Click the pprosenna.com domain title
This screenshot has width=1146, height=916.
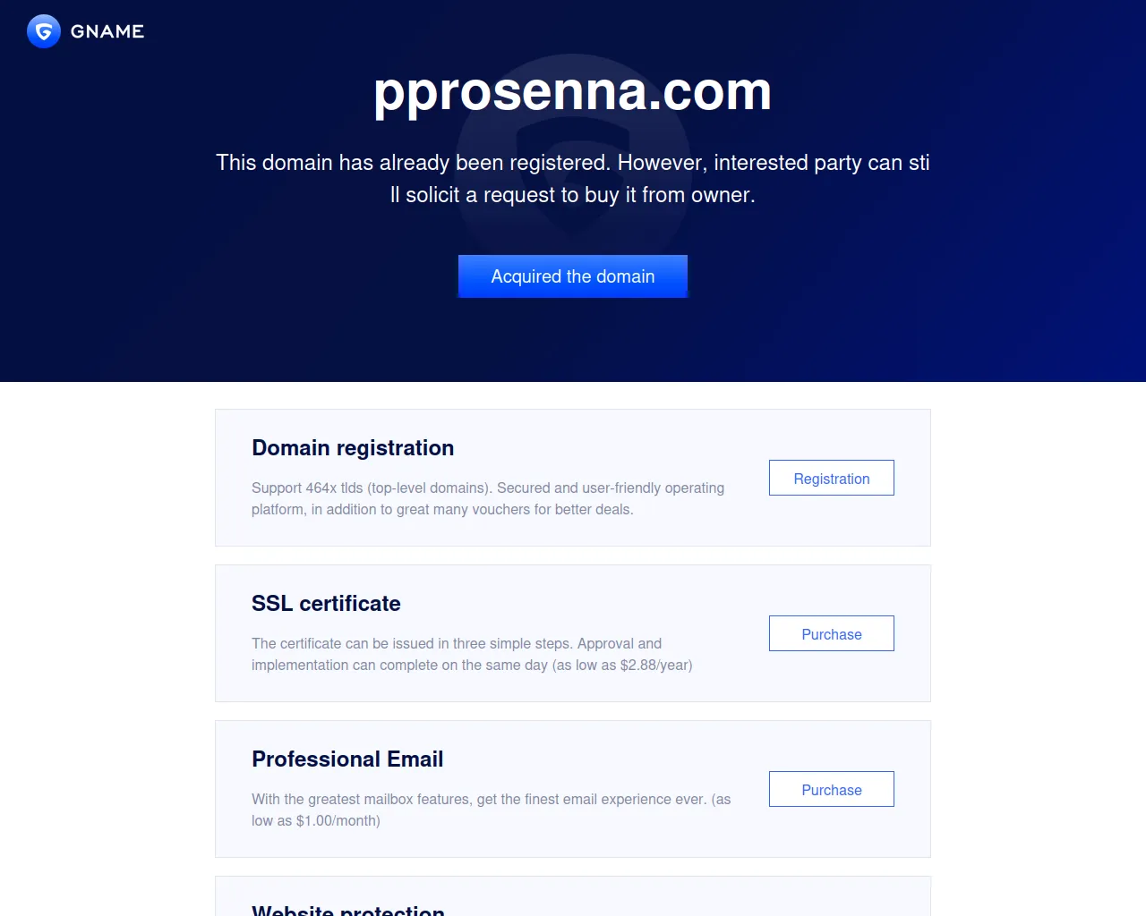click(572, 91)
